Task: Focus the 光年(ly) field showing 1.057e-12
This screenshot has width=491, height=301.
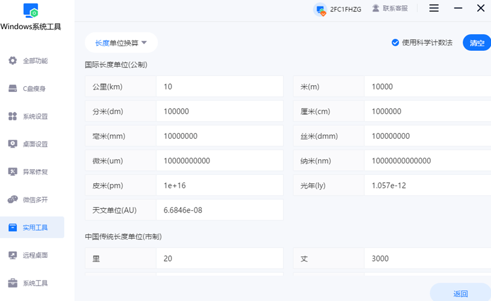Action: tap(428, 185)
